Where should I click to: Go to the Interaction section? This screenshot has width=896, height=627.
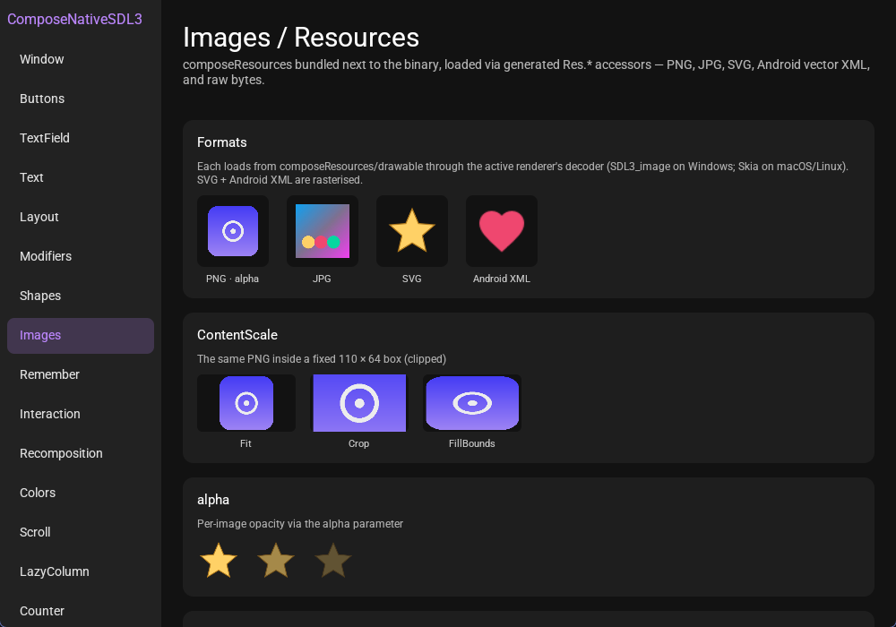coord(81,414)
